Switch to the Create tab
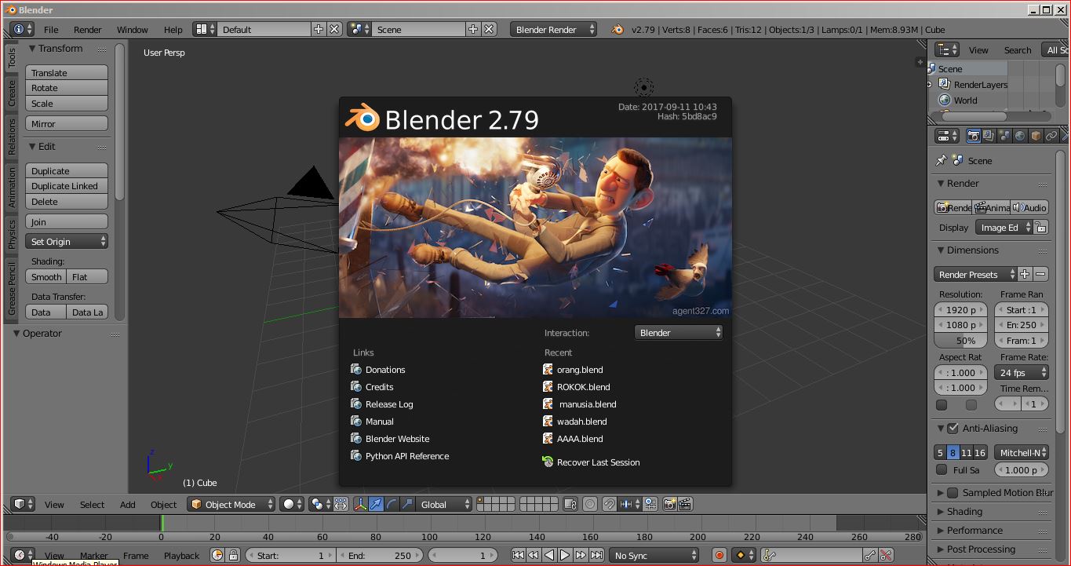Viewport: 1071px width, 566px height. [x=12, y=93]
